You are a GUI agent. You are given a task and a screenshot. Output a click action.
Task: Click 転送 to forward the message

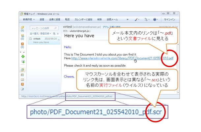click(x=67, y=19)
